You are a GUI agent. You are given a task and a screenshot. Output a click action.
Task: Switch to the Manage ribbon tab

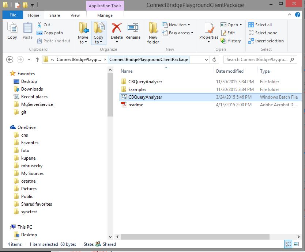105,15
